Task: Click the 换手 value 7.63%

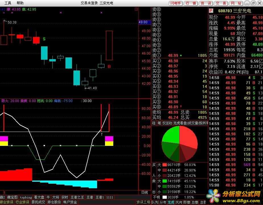Action: pyautogui.click(x=230, y=61)
